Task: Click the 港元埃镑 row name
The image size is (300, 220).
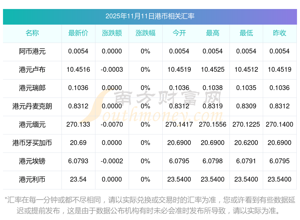Action: 32,161
